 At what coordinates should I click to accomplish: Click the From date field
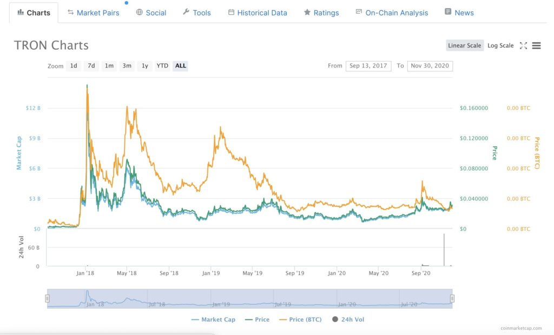point(368,66)
